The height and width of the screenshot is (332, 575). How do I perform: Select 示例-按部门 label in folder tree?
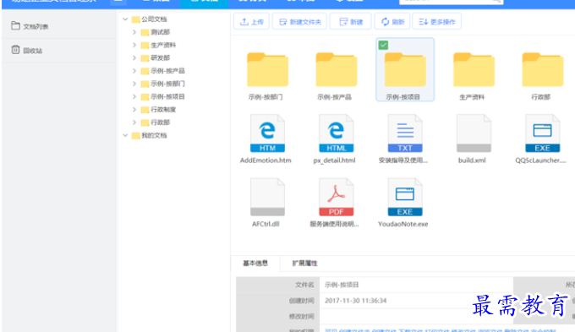(x=167, y=84)
